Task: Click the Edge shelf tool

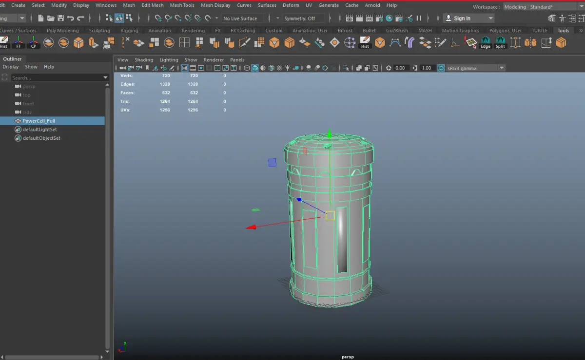Action: pos(486,42)
